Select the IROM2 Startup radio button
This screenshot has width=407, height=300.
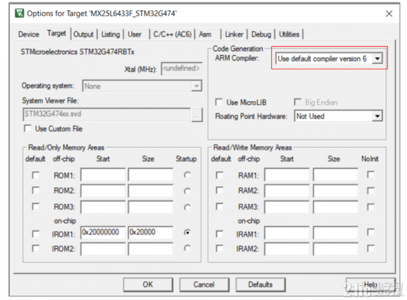[x=187, y=248]
